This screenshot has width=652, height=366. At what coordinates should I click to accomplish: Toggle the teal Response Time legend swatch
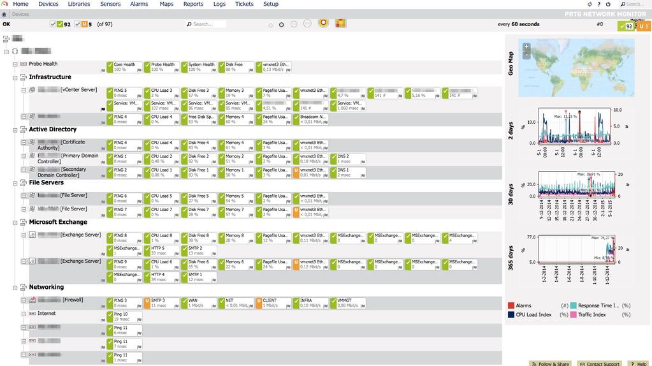click(x=574, y=305)
